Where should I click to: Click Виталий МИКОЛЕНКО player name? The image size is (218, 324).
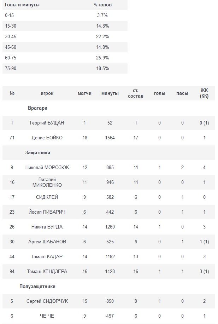click(47, 183)
